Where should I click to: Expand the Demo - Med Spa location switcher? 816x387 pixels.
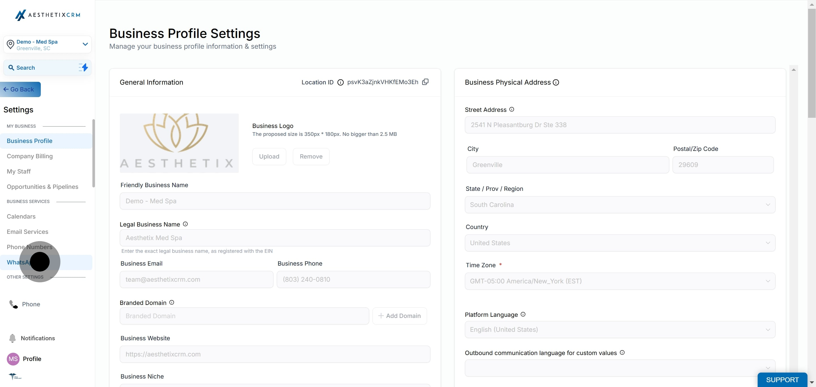point(48,45)
